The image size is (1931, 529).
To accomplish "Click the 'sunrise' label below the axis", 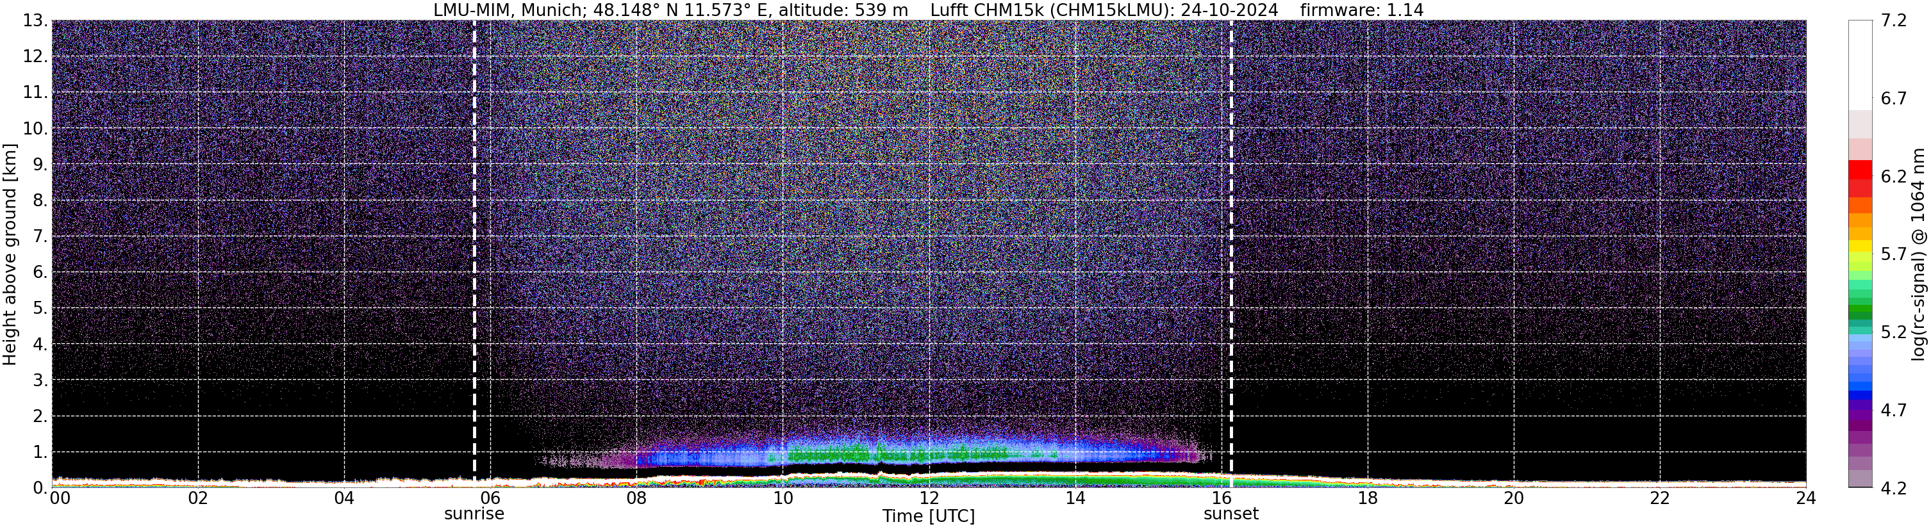I will point(474,514).
